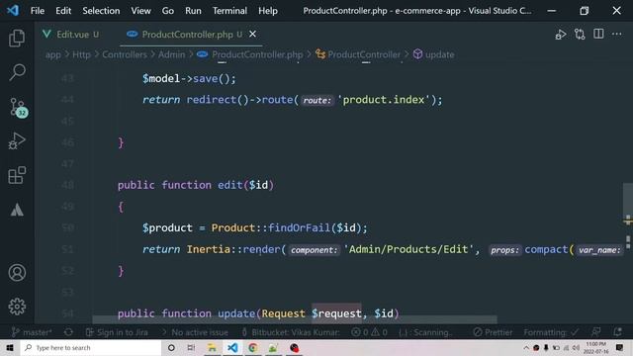Screen dimensions: 633x356
Task: Open the Help menu
Action: pos(268,11)
